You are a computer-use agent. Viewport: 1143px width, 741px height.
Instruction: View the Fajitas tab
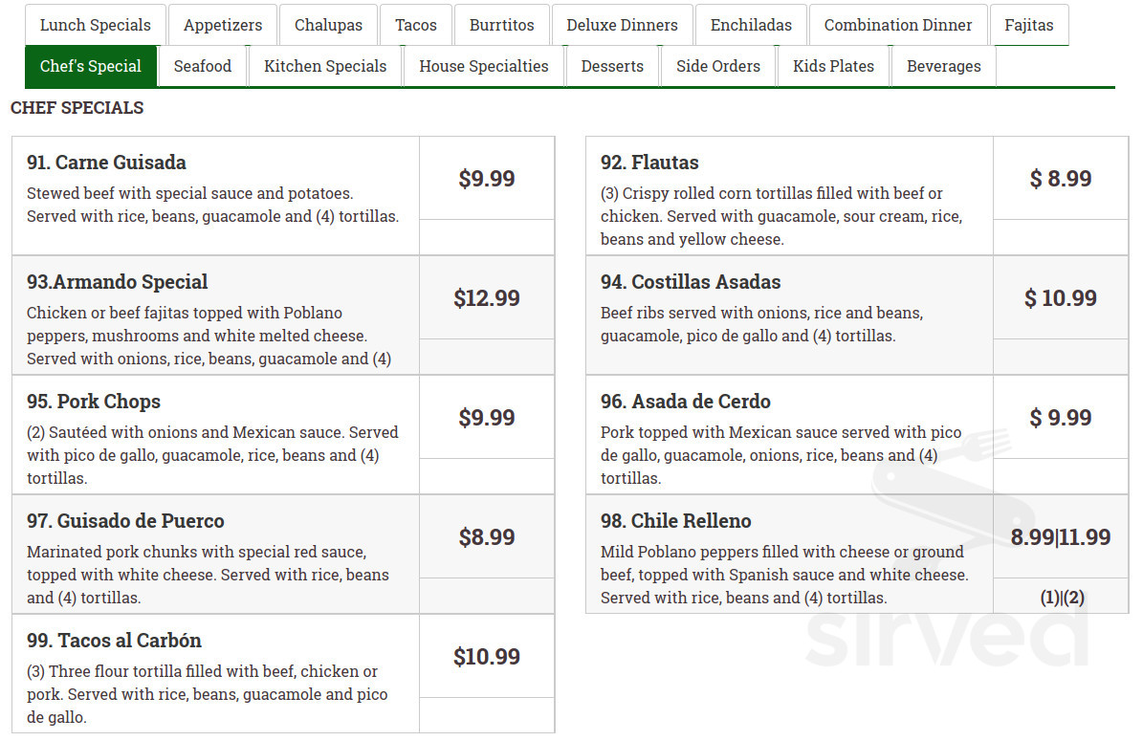point(1029,25)
